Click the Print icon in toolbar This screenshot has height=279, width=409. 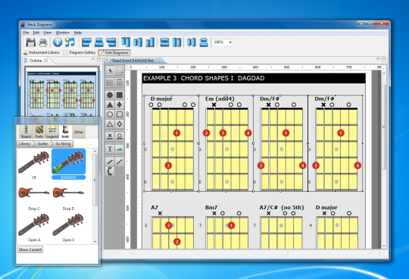[x=42, y=42]
